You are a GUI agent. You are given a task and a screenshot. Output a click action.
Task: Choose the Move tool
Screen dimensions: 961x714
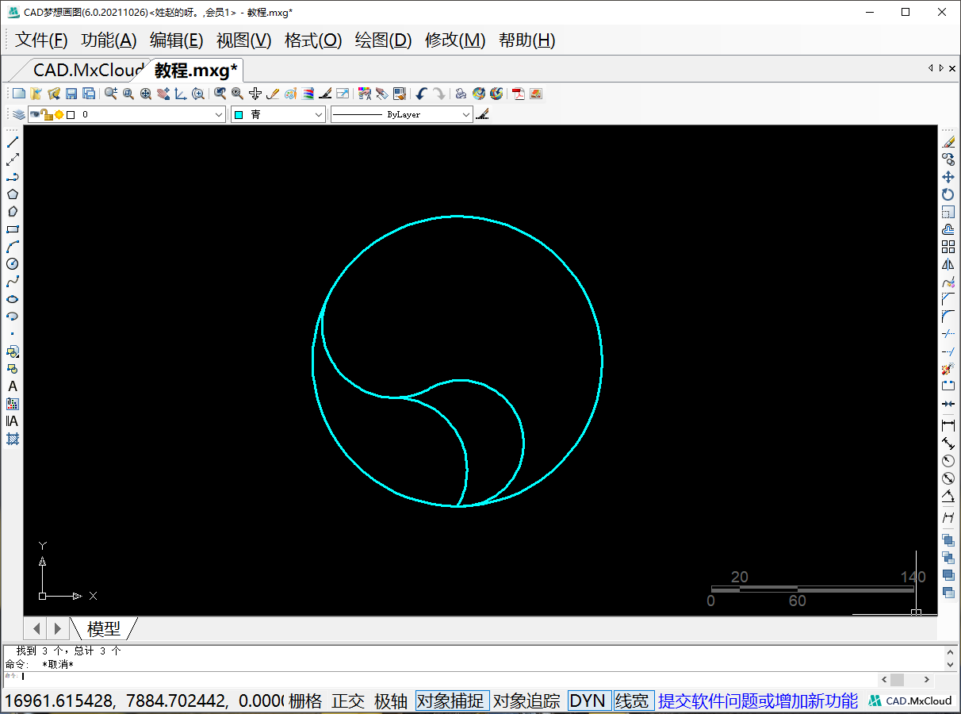tap(948, 177)
